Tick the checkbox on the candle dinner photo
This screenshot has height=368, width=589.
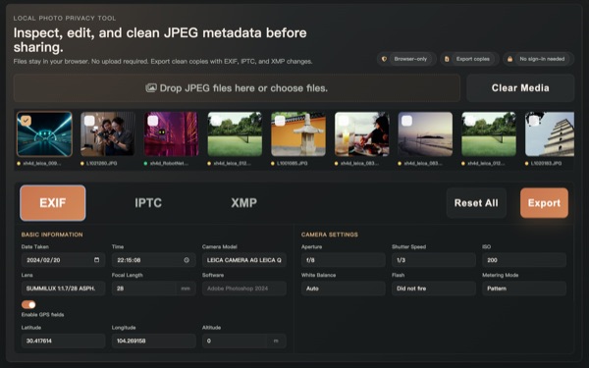click(344, 121)
